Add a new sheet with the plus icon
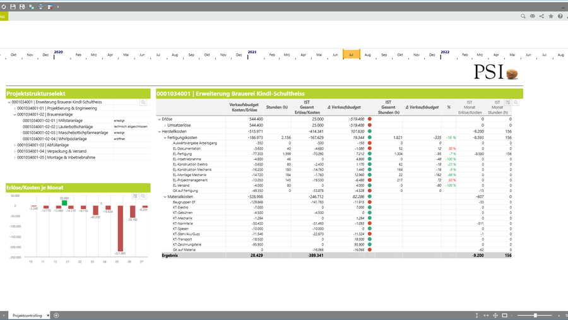Screen dimensions: 568x320 (x=56, y=316)
